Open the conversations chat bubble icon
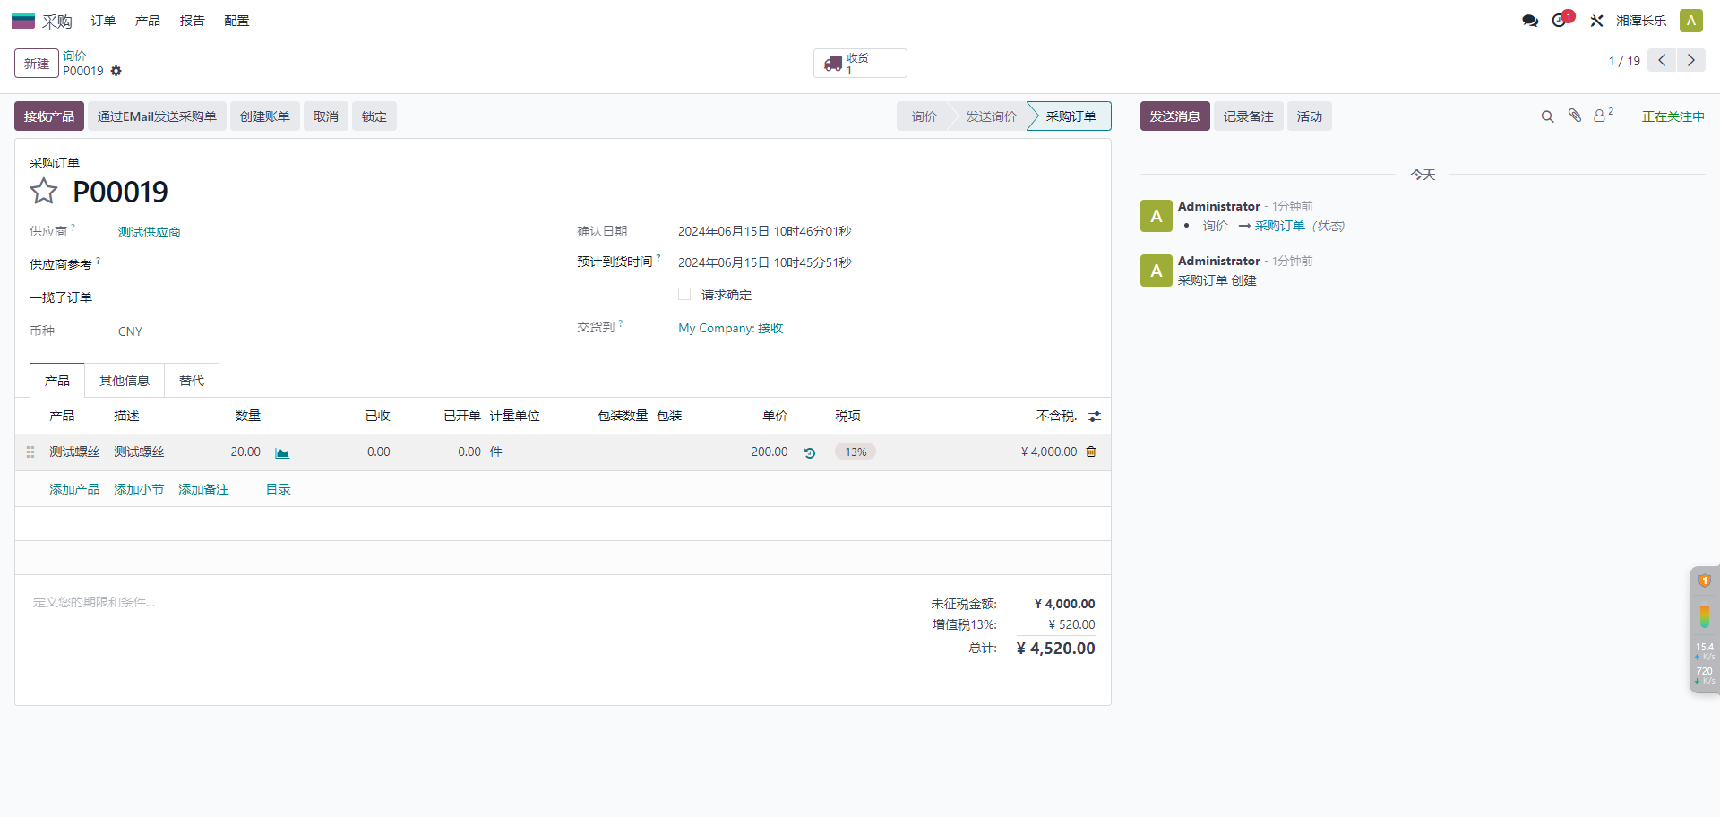This screenshot has width=1720, height=817. point(1530,21)
